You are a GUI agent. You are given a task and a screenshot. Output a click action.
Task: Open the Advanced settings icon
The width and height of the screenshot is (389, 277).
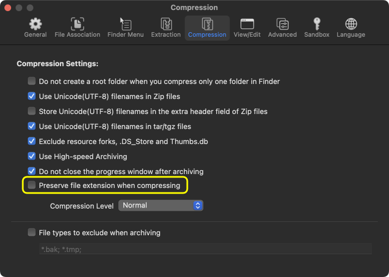282,24
